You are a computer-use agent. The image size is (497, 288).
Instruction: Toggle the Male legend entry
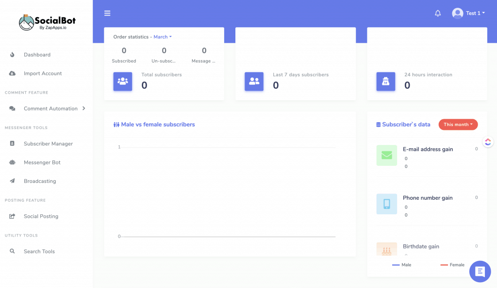(x=401, y=265)
